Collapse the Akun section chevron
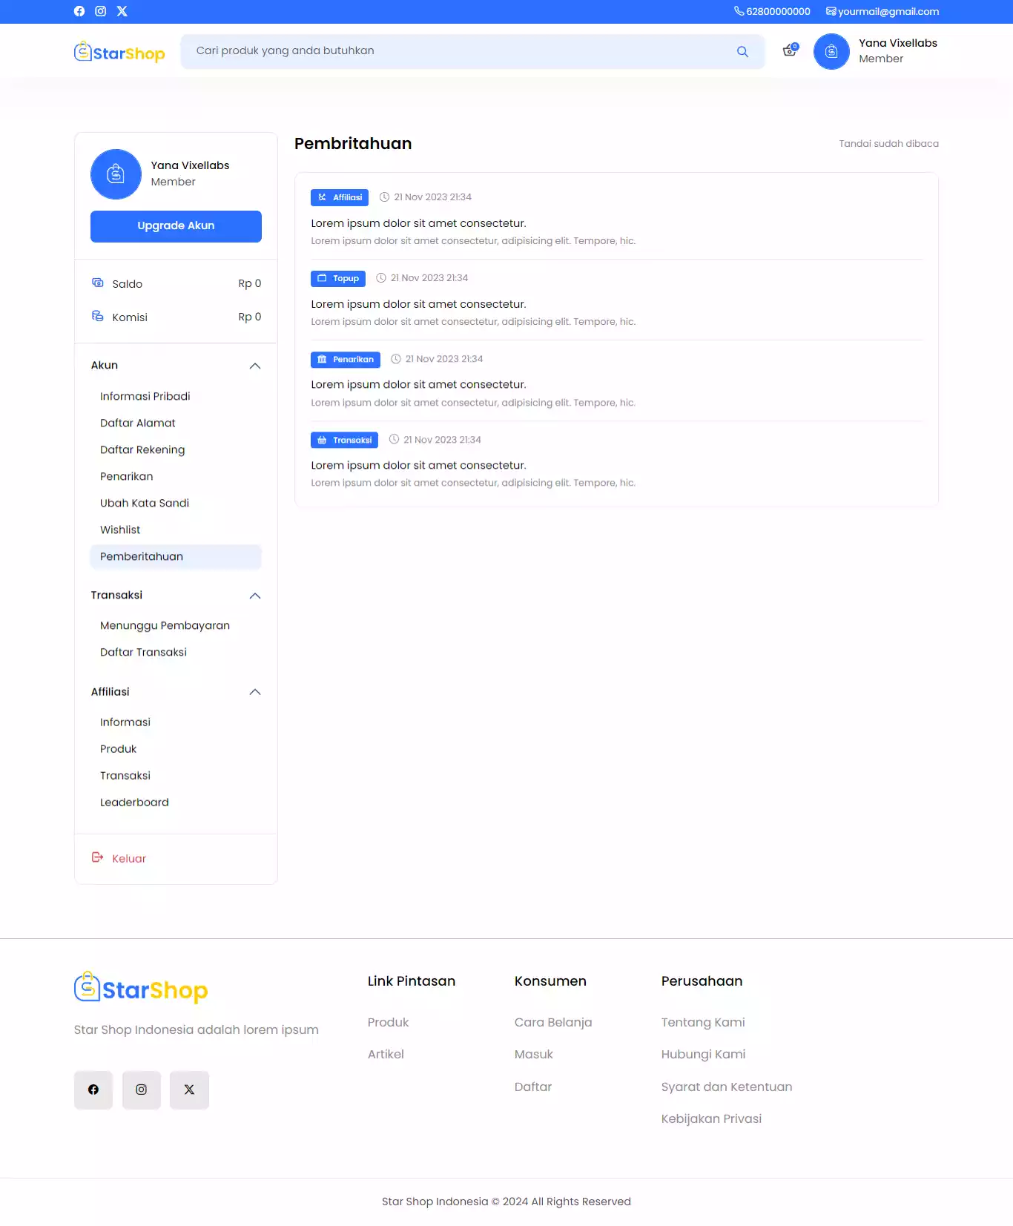This screenshot has height=1226, width=1013. (x=255, y=366)
